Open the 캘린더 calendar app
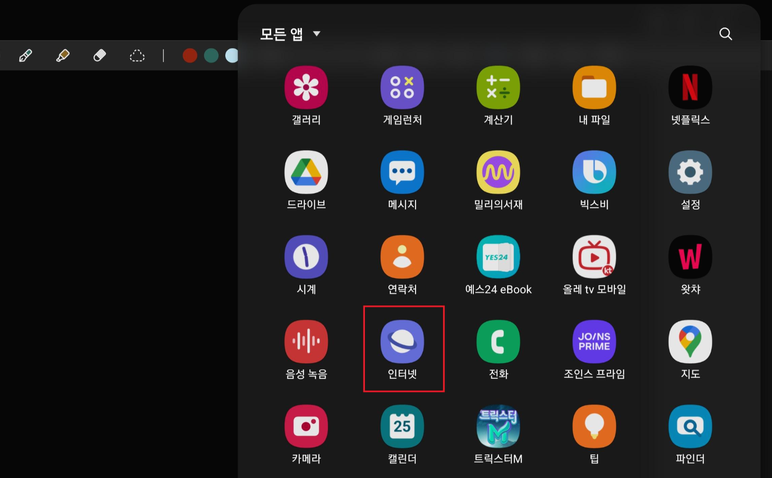 tap(402, 426)
